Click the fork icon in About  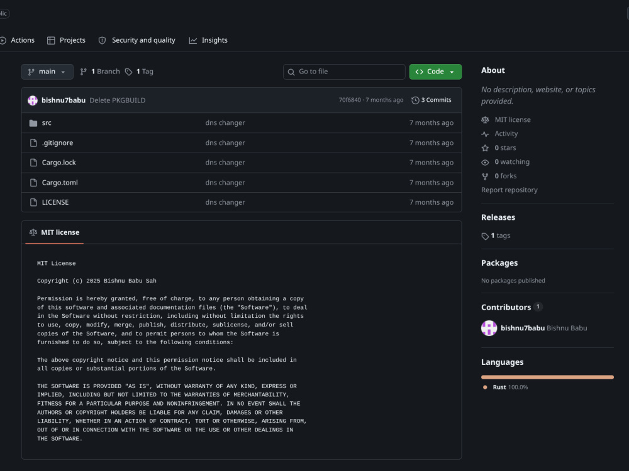point(485,176)
